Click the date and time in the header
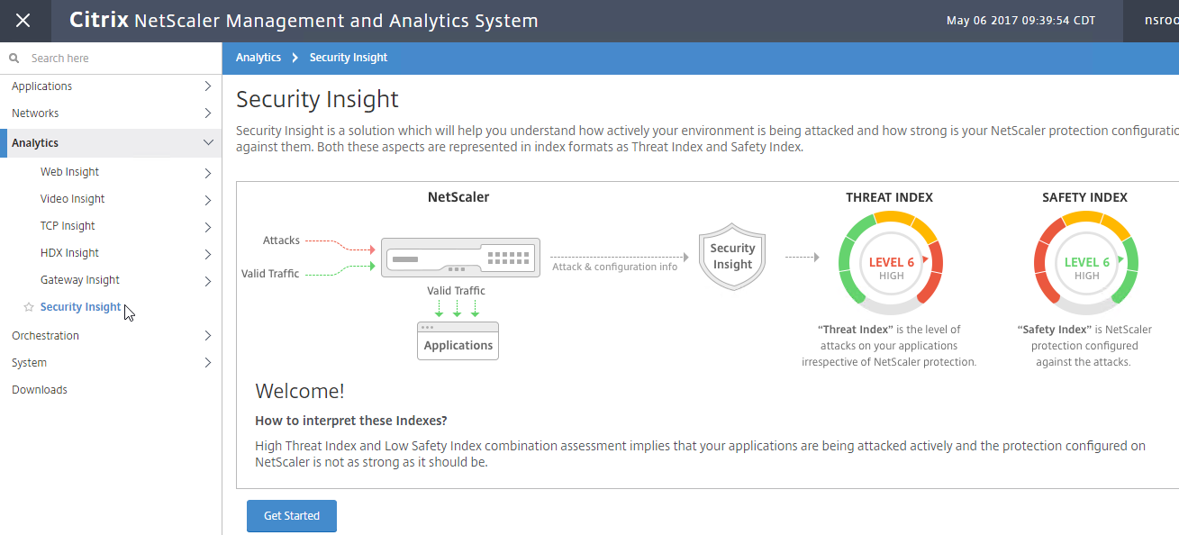 click(x=1021, y=20)
